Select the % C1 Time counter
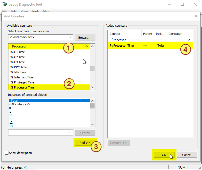The width and height of the screenshot is (202, 170). pos(18,52)
